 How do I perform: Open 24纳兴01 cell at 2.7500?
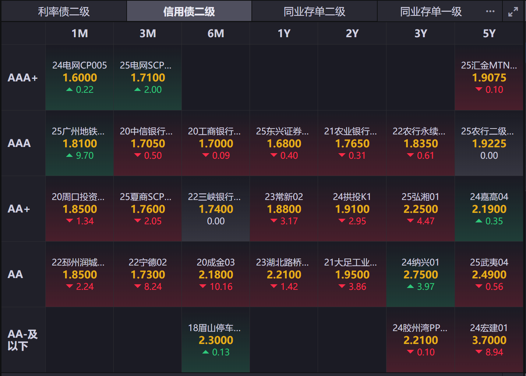point(420,274)
